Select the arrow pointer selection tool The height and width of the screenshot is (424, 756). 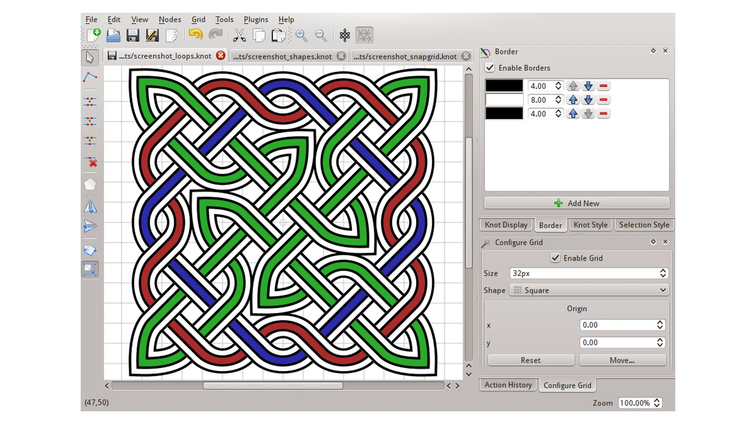90,57
